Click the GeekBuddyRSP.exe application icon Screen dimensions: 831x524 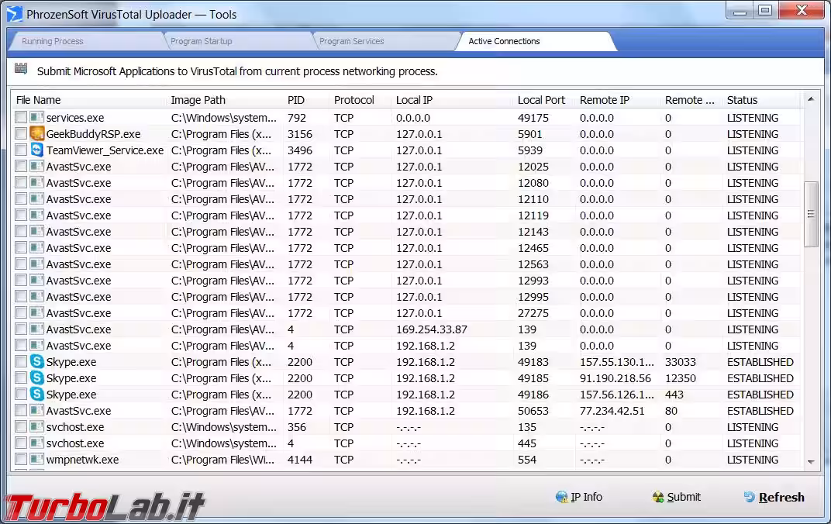[36, 134]
